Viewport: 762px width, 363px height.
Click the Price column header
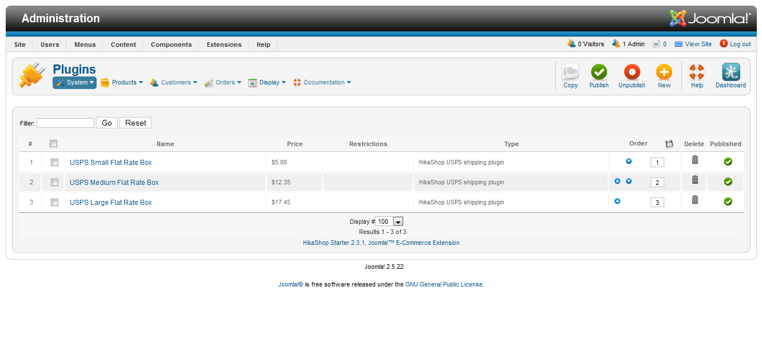tap(295, 144)
